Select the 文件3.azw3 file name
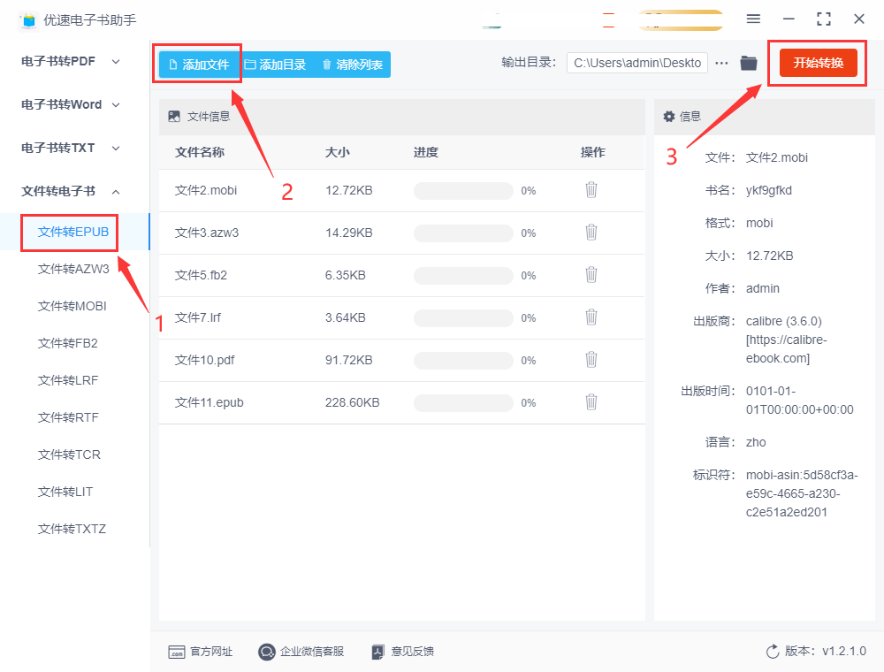 pos(207,233)
